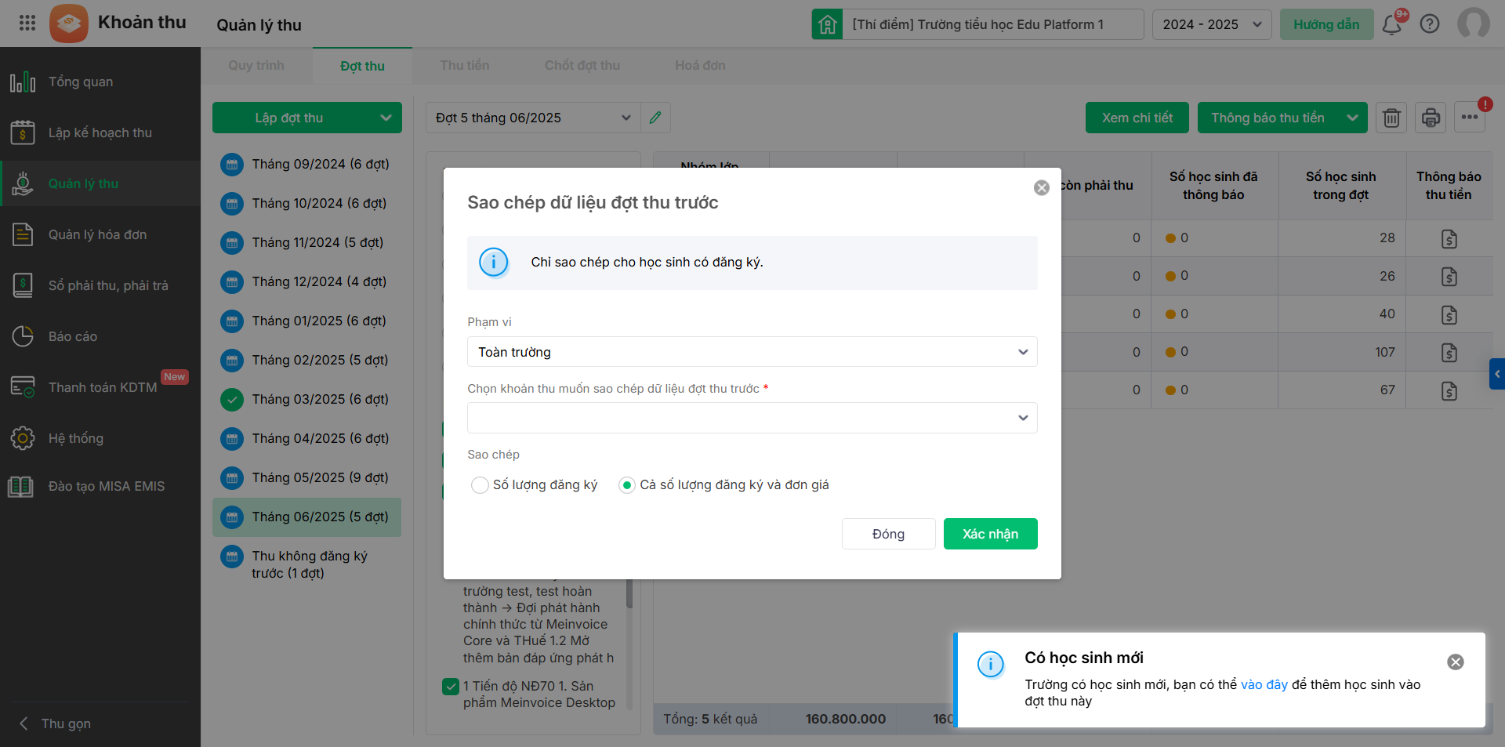Viewport: 1505px width, 747px height.
Task: Open the apps grid launcher icon
Action: tap(27, 23)
